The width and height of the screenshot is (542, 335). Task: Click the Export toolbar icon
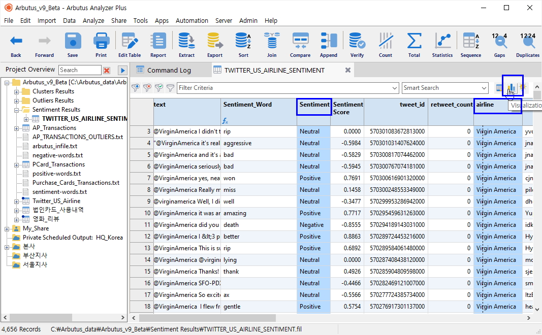pyautogui.click(x=215, y=41)
